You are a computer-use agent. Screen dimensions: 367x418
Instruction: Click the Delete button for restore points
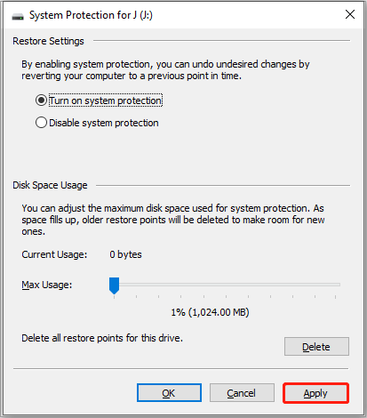point(316,346)
